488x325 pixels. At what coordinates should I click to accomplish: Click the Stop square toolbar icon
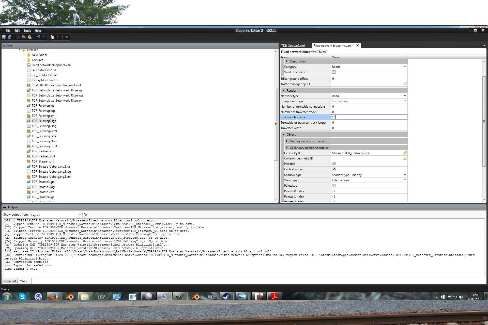click(67, 37)
